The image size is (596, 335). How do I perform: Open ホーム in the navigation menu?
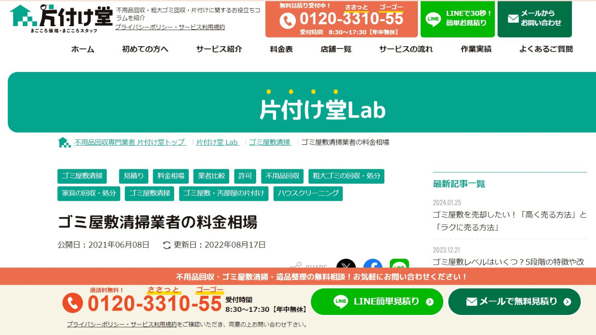point(83,49)
